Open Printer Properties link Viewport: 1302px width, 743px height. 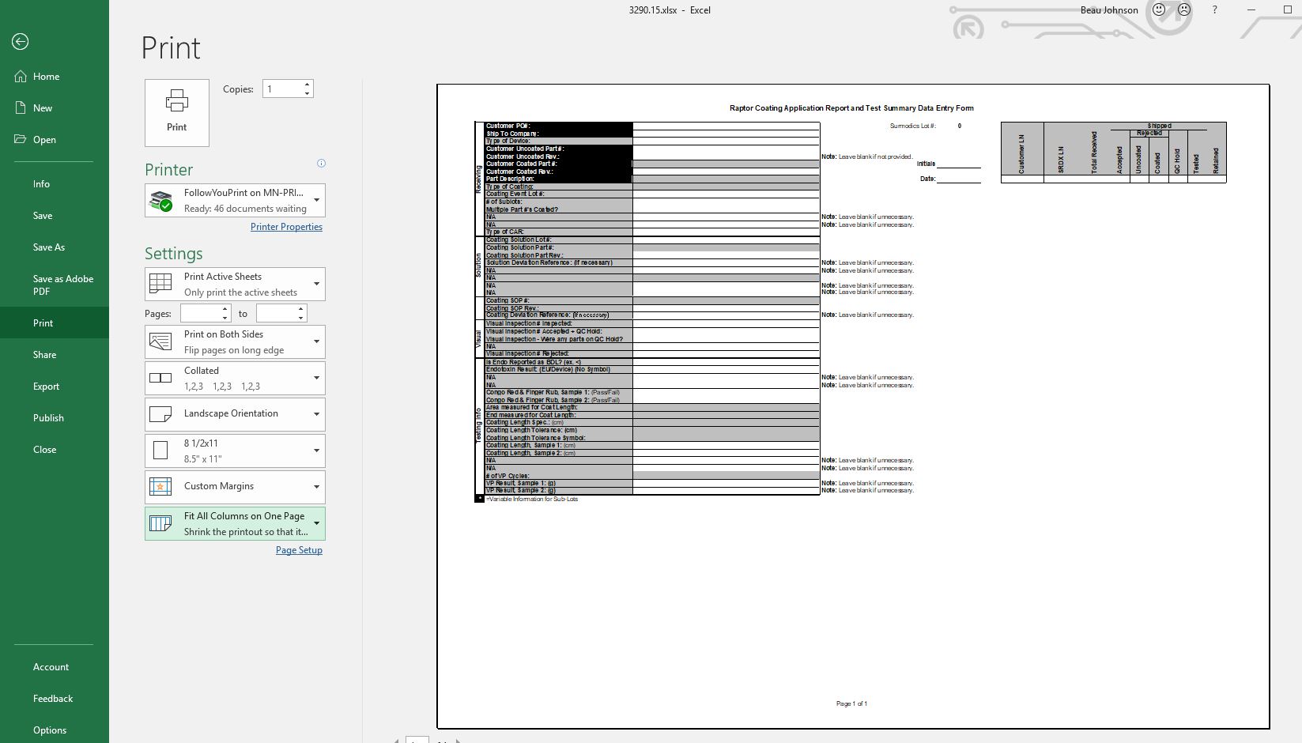(286, 227)
